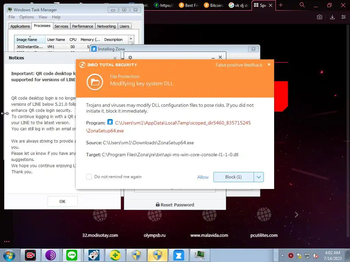Sort by the CPU column header
Image resolution: width=350 pixels, height=262 pixels.
[x=73, y=40]
